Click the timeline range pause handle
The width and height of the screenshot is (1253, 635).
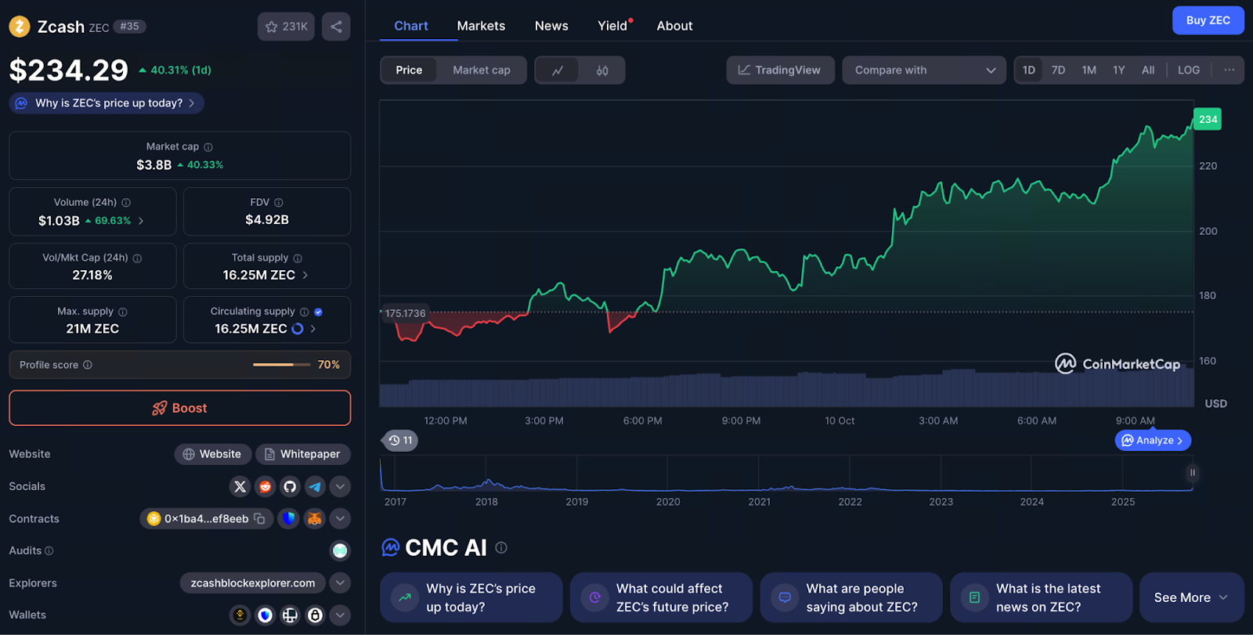(x=1193, y=473)
